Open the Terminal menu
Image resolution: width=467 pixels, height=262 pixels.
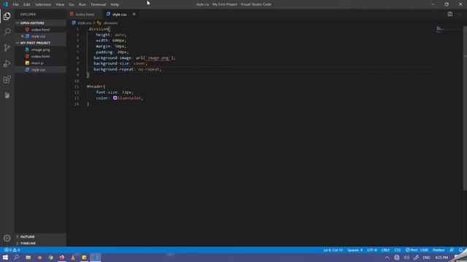(99, 4)
